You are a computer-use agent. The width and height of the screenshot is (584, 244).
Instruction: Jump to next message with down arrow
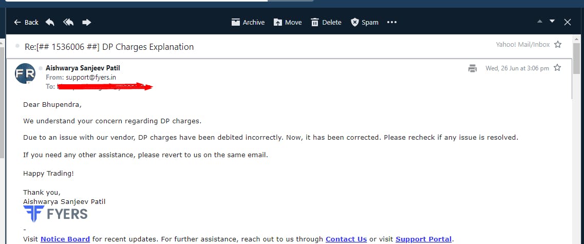click(x=552, y=21)
